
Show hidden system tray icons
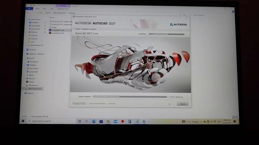(x=202, y=122)
